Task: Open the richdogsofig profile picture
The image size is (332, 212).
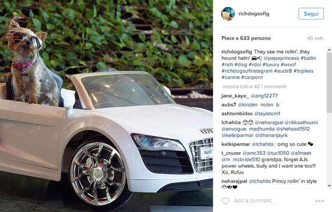Action: tap(228, 14)
